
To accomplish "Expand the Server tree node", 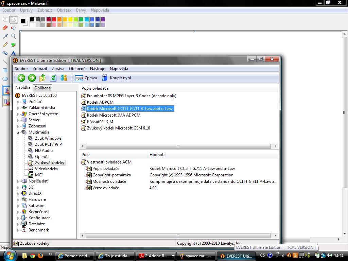I will [x=18, y=120].
